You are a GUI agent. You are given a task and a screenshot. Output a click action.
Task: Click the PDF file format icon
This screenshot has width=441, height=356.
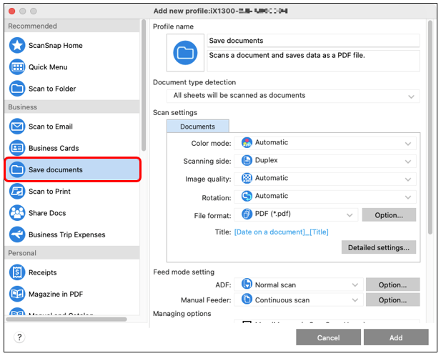247,214
